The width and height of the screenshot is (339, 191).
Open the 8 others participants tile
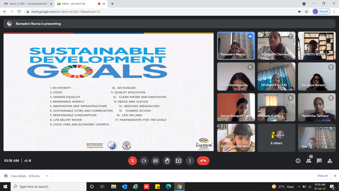pos(276,138)
